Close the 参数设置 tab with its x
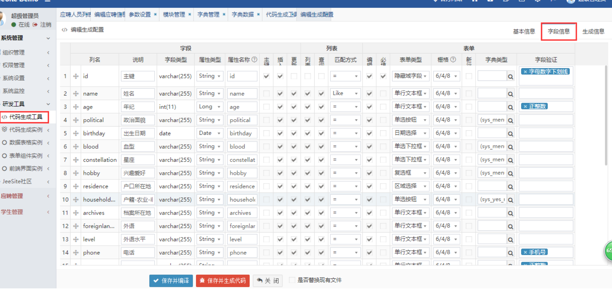The width and height of the screenshot is (612, 291). coord(155,14)
